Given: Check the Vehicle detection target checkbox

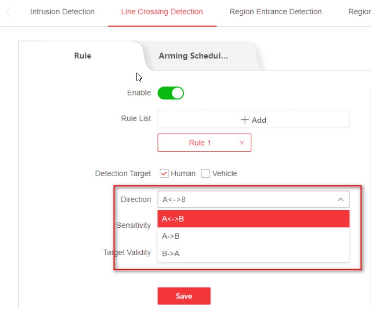Looking at the screenshot, I should tap(205, 174).
